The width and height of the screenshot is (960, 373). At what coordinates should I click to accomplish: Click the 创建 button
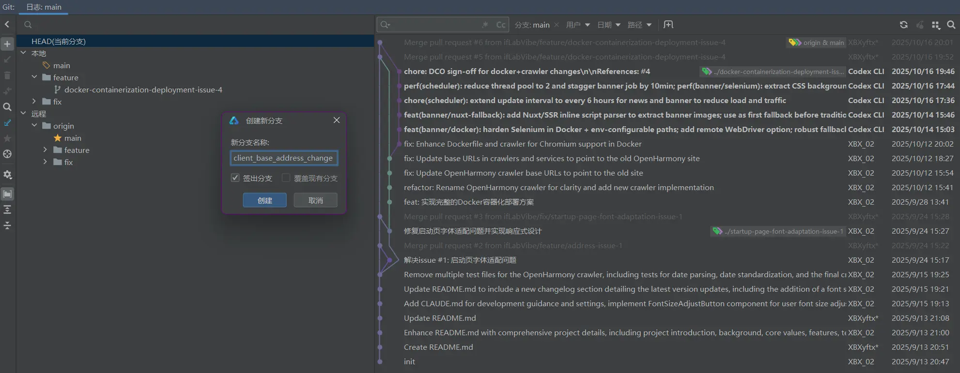click(x=264, y=200)
